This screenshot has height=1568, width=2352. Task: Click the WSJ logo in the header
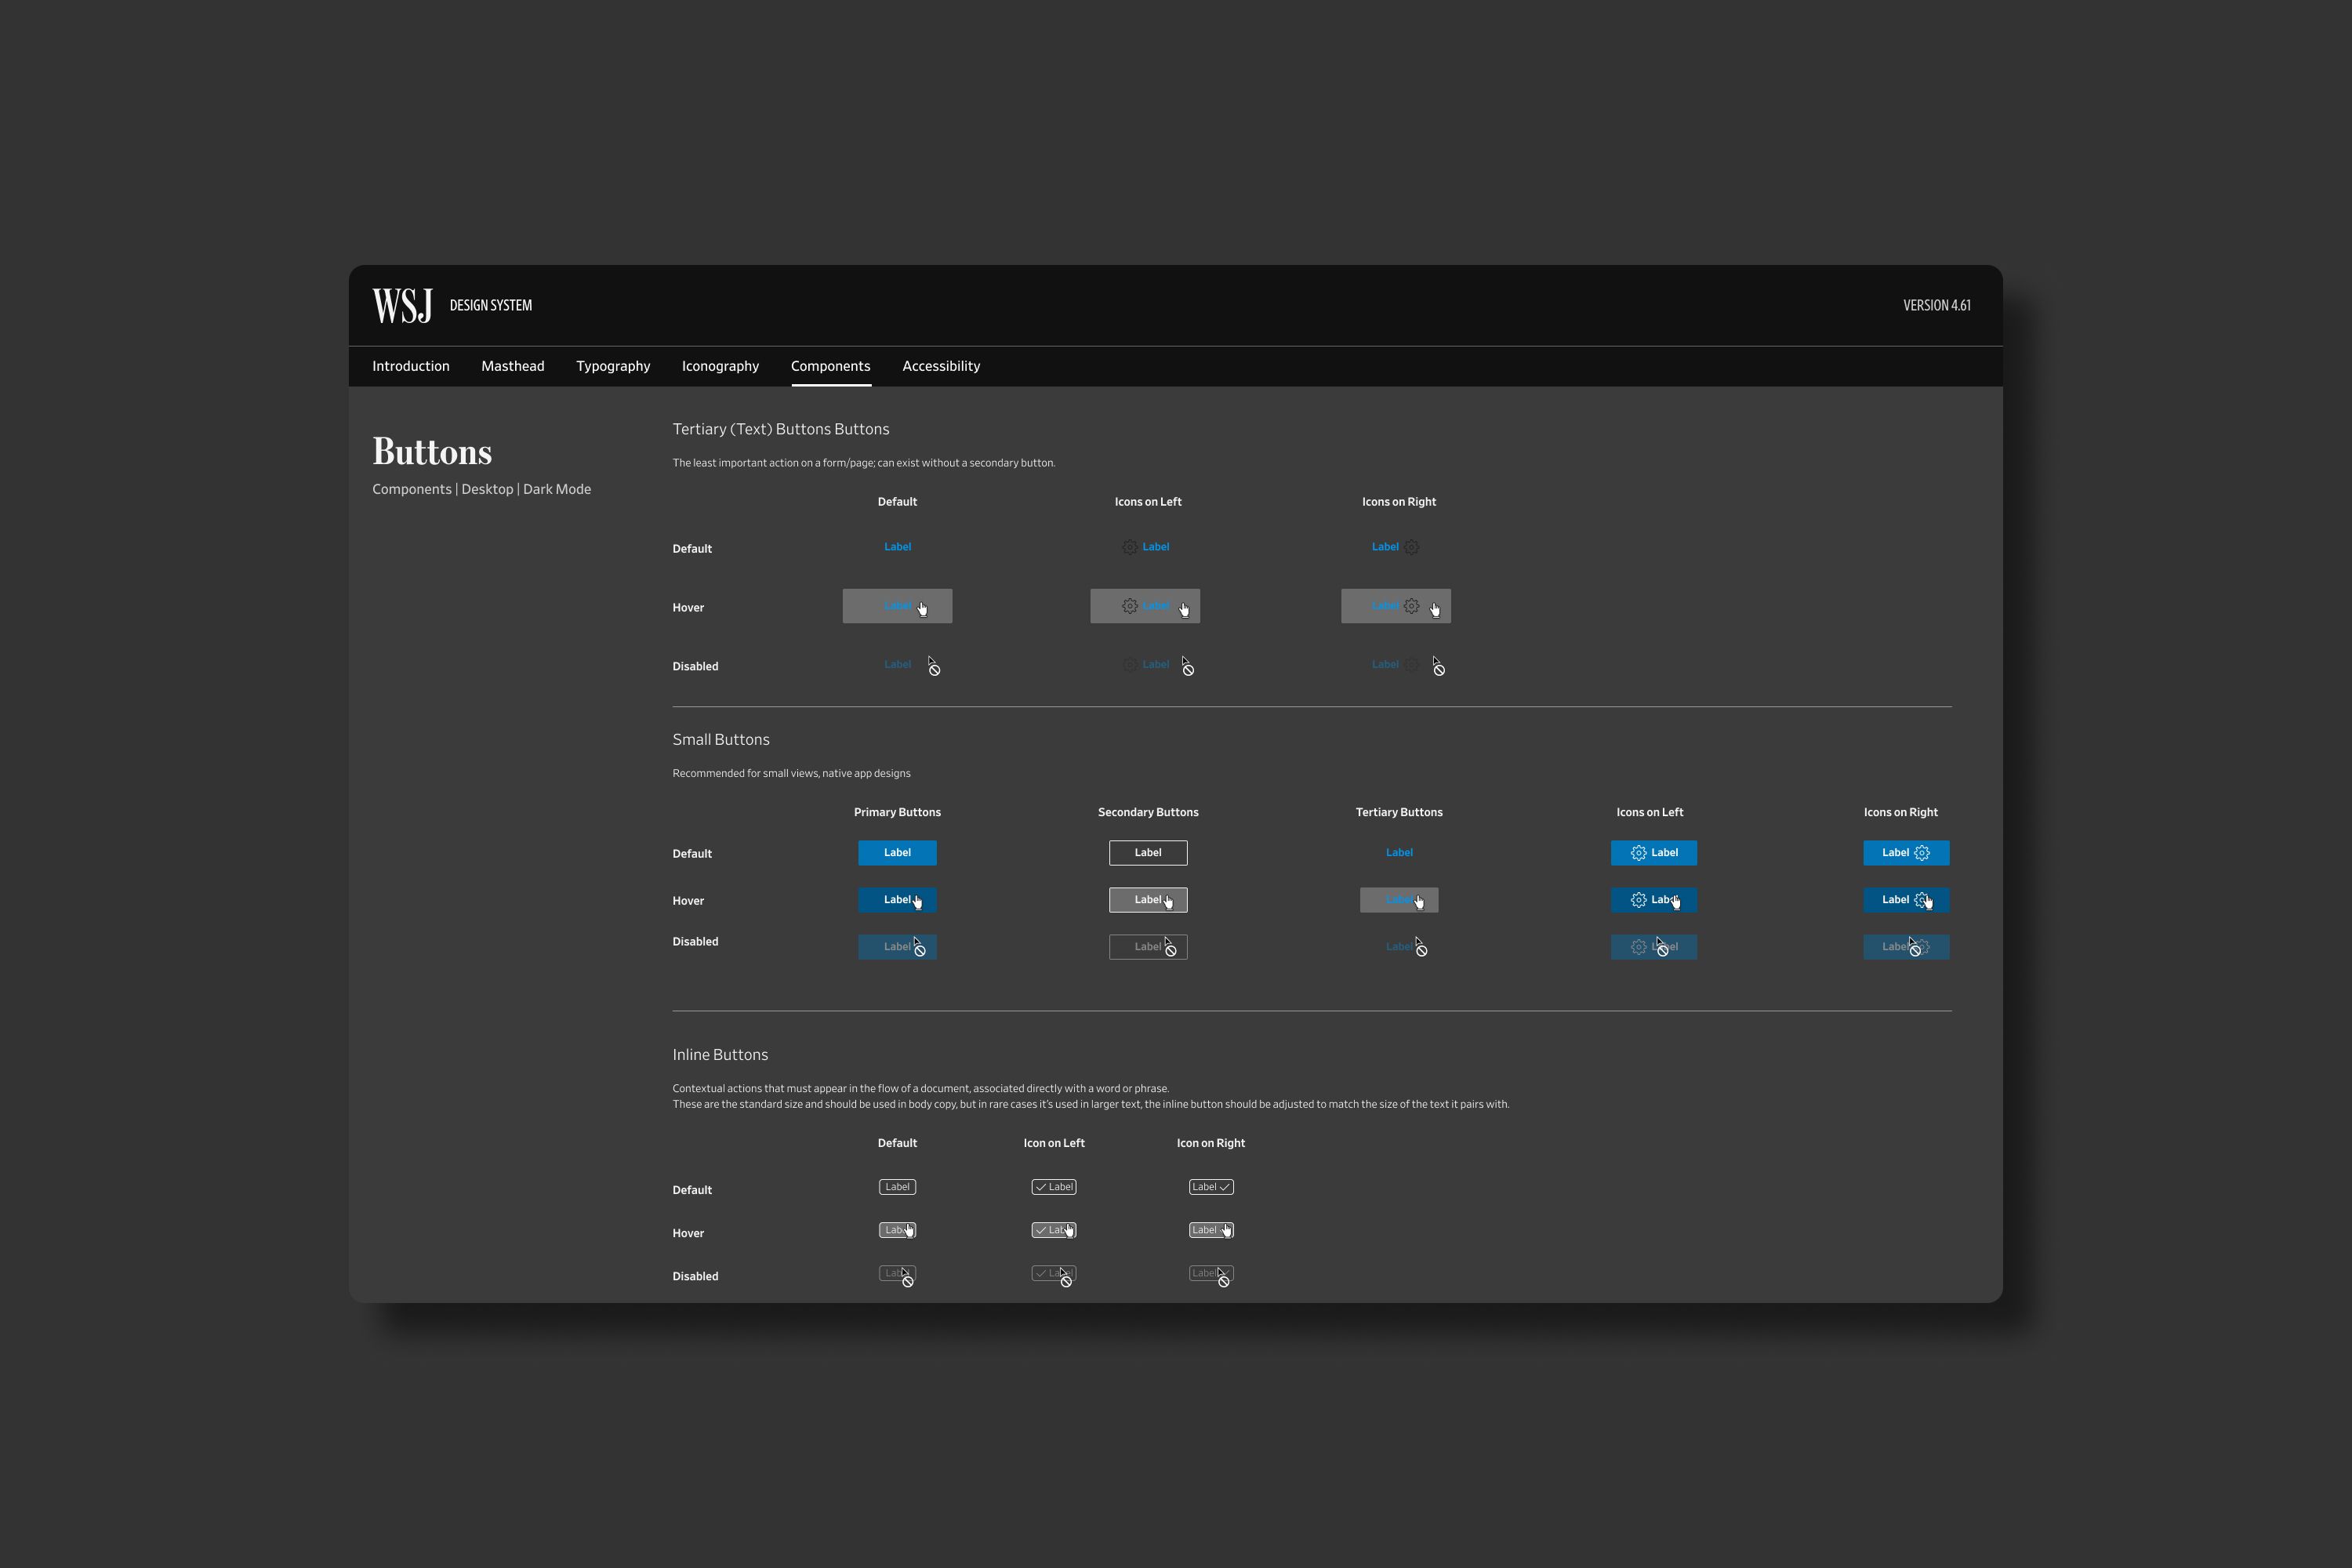(x=402, y=305)
